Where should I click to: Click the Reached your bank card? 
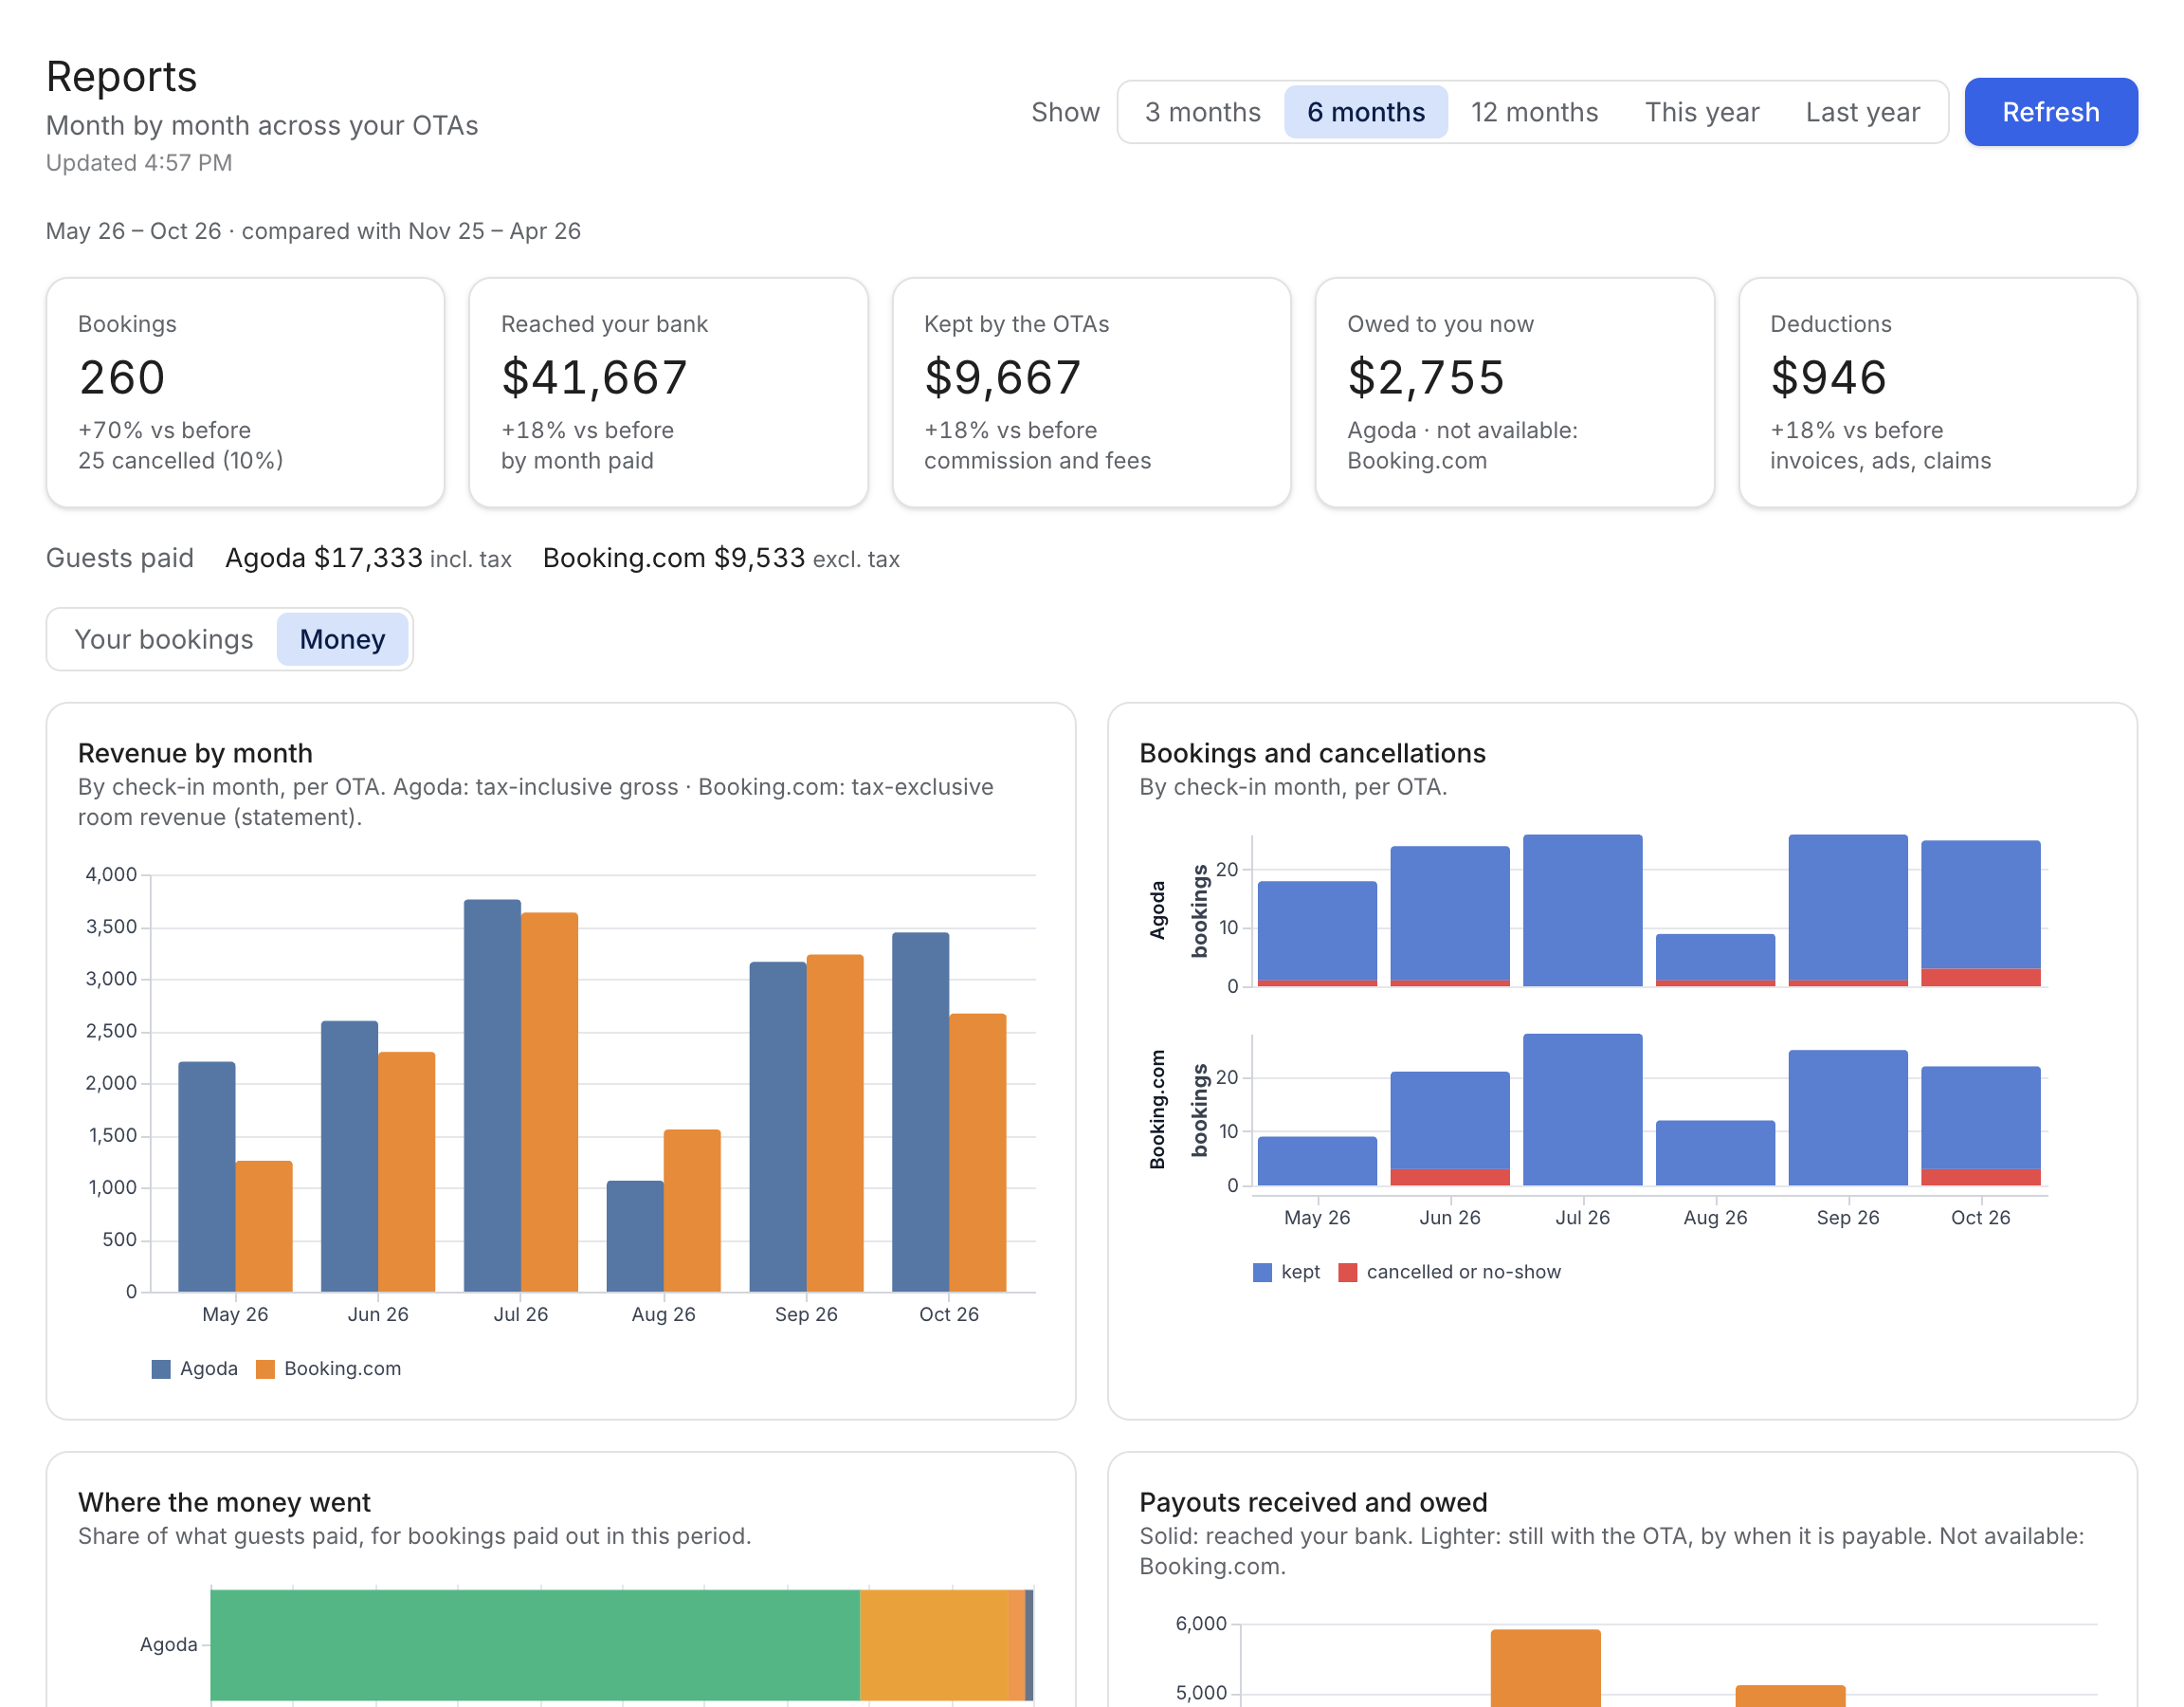point(668,393)
